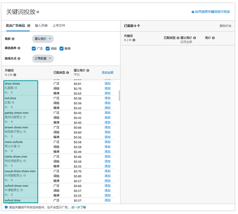Click the info icon beside 休闲服鞋男士
This screenshot has height=214, width=238.
tap(25, 176)
